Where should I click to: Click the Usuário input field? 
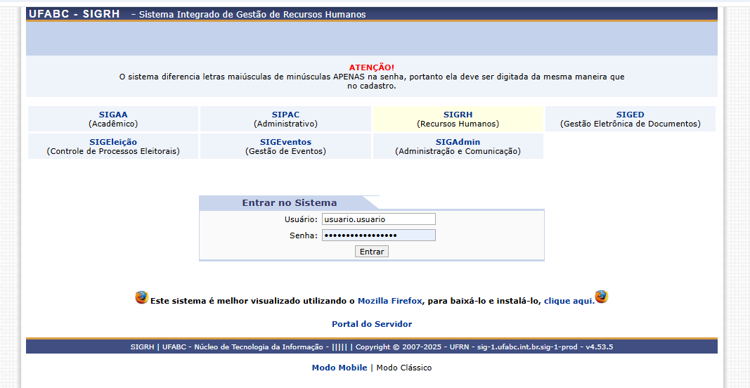coord(378,219)
